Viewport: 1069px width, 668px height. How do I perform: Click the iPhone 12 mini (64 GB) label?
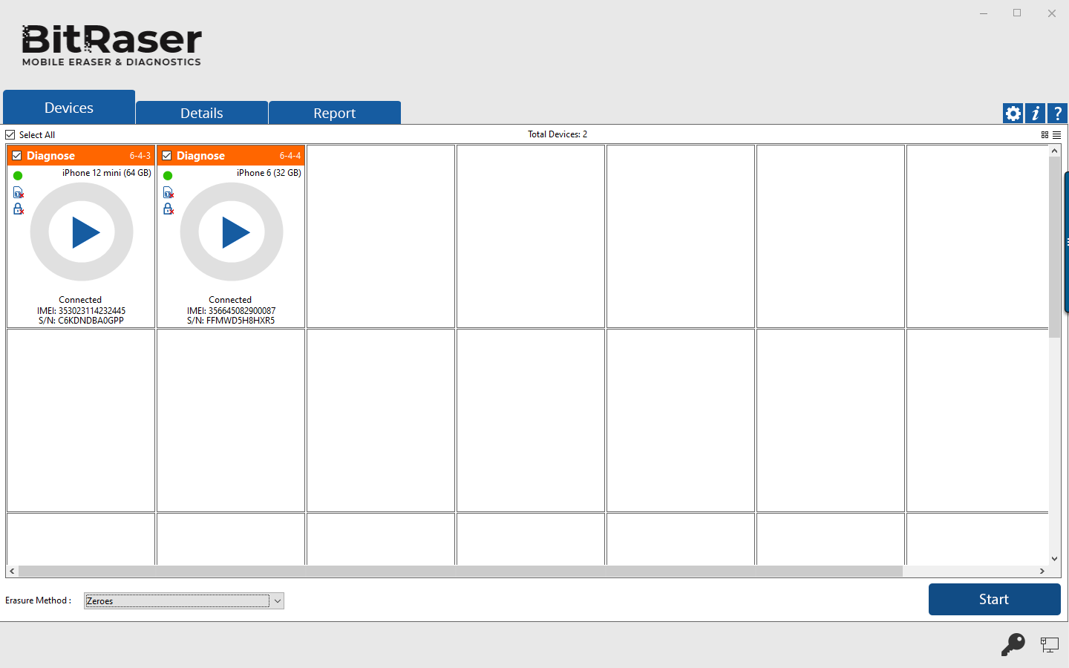107,173
